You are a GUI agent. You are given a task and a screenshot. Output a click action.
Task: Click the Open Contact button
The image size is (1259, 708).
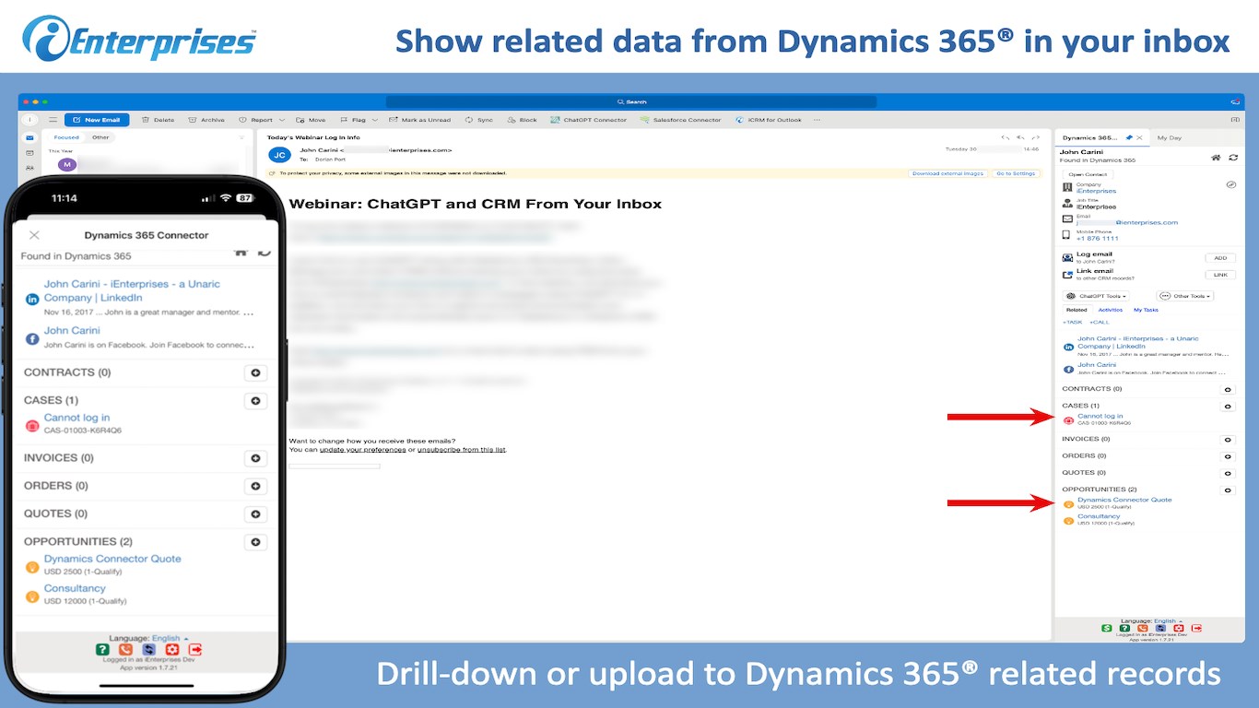(x=1088, y=174)
